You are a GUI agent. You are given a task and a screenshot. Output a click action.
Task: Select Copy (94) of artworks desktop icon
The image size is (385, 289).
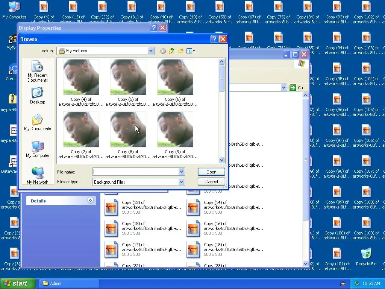[337, 43]
